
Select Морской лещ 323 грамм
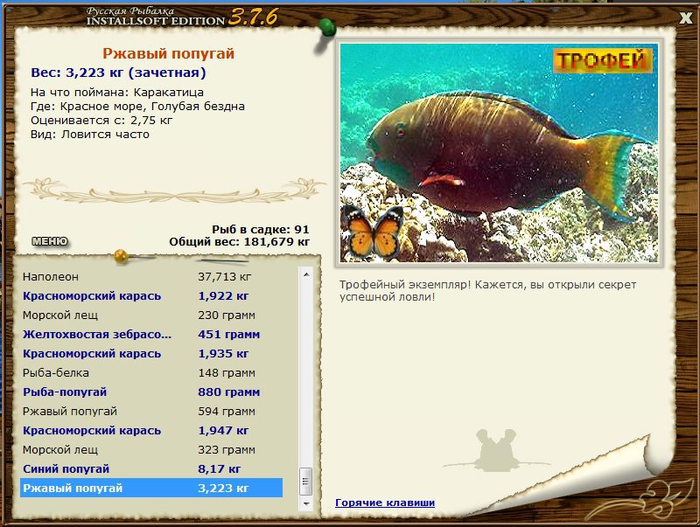point(151,449)
